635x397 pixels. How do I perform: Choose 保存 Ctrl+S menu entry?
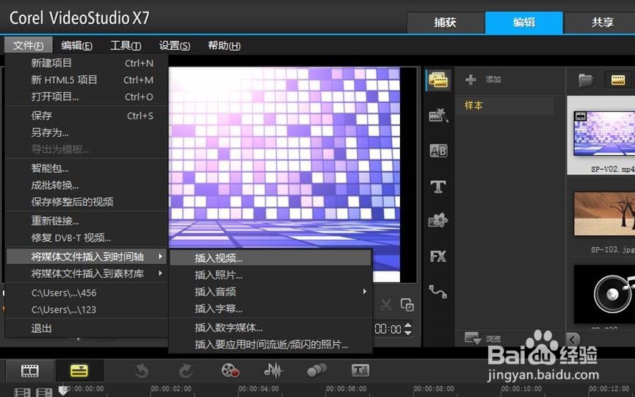87,115
